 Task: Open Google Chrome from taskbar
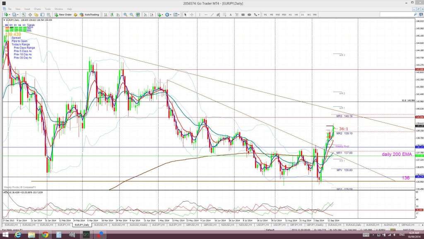[x=45, y=235]
